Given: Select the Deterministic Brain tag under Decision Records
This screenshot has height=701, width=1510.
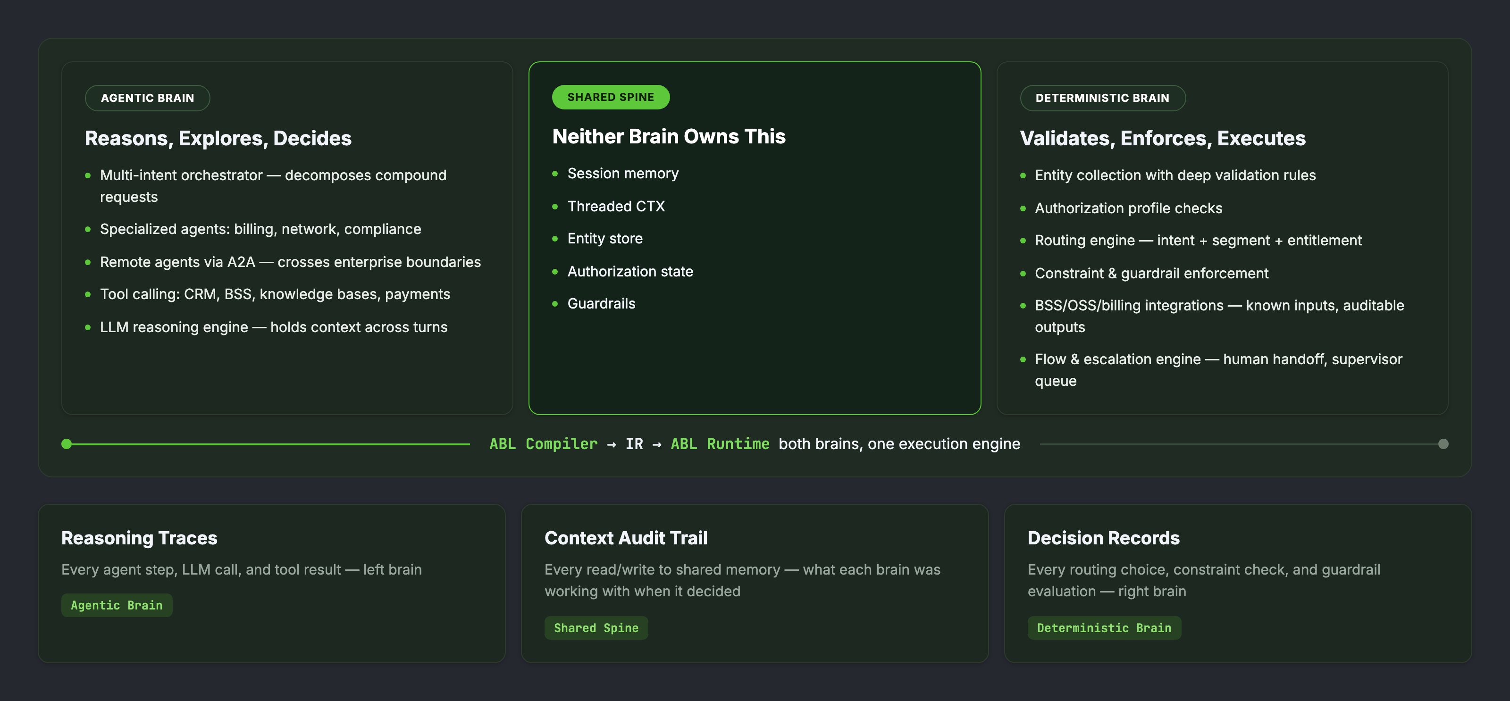Looking at the screenshot, I should [1104, 628].
